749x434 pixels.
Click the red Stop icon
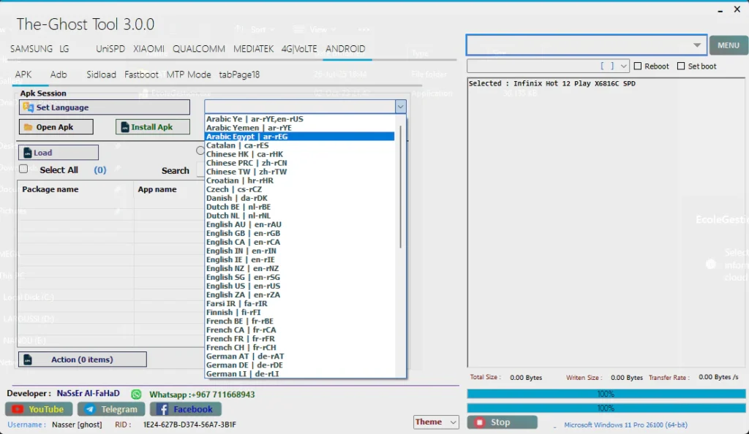point(480,422)
